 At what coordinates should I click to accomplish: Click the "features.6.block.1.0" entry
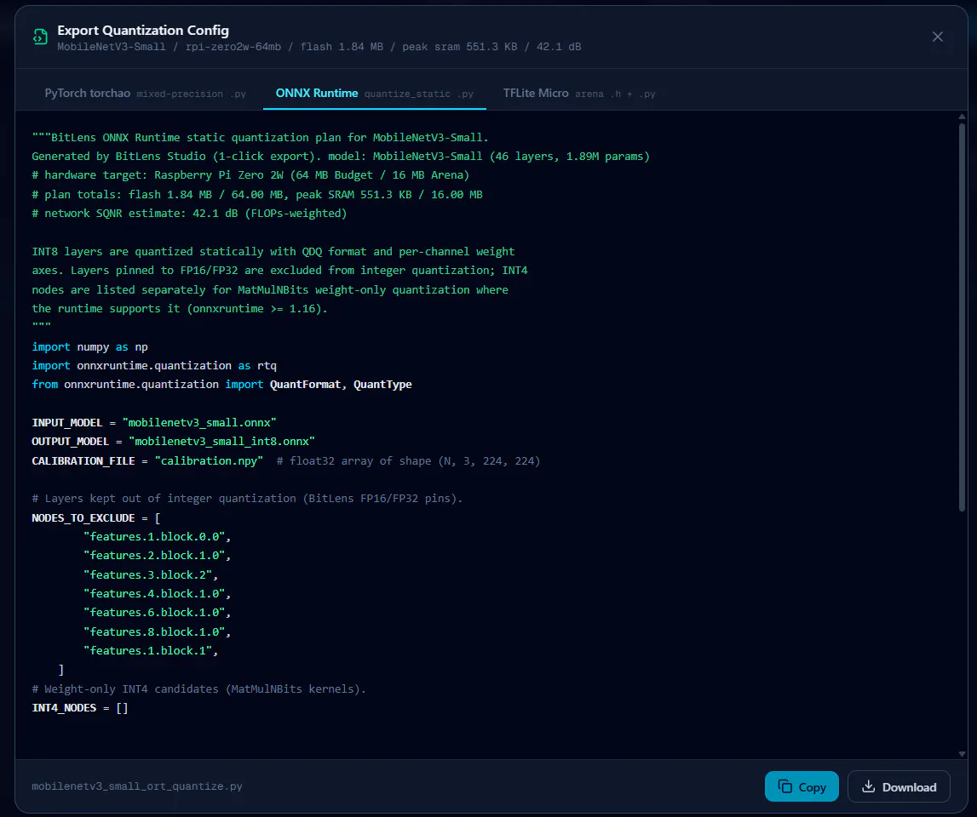point(157,613)
